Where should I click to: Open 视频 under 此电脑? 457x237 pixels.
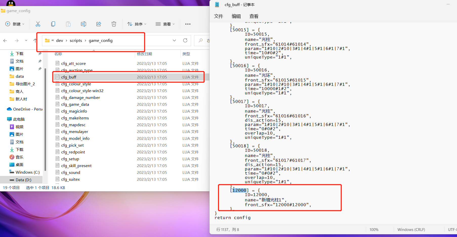[19, 127]
